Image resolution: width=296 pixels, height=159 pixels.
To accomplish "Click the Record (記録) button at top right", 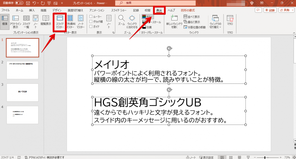I will pyautogui.click(x=270, y=10).
